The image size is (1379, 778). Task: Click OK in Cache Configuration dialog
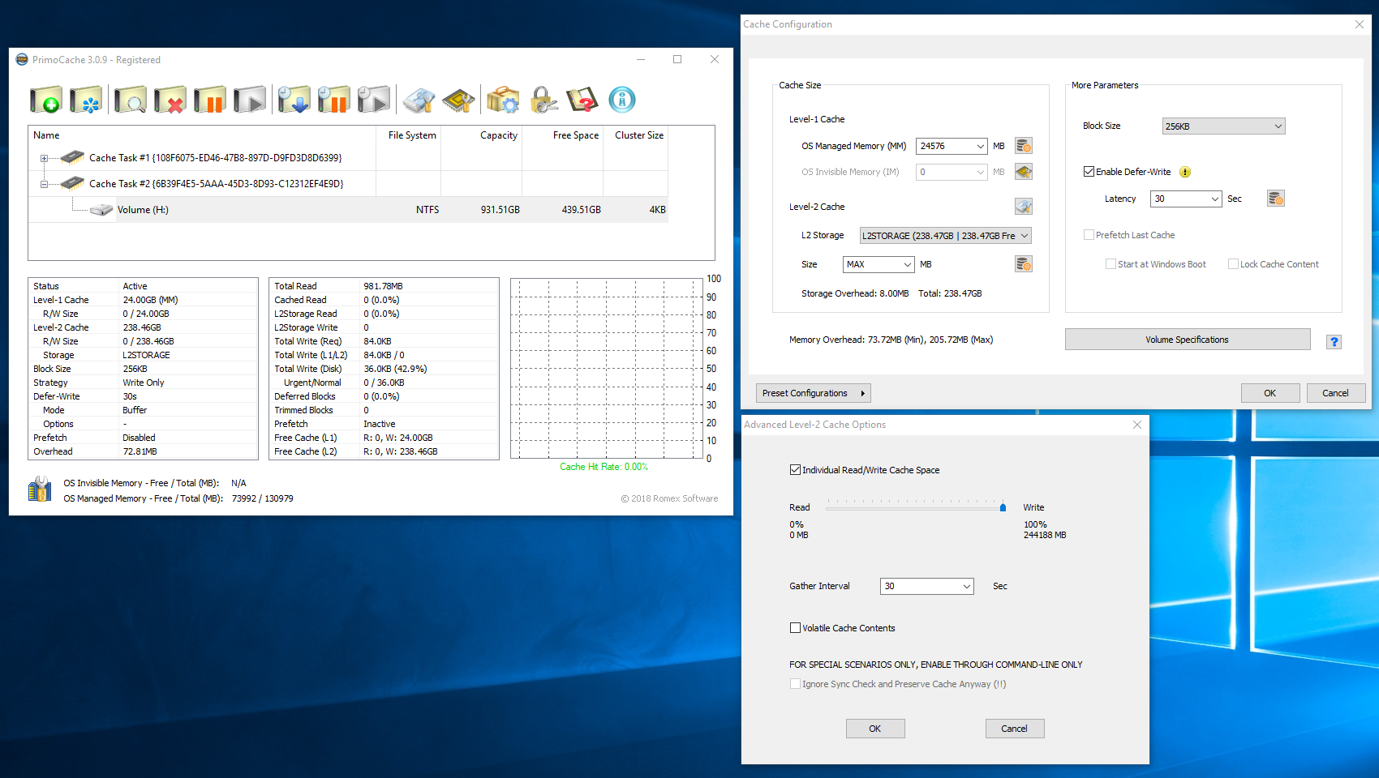[1270, 393]
